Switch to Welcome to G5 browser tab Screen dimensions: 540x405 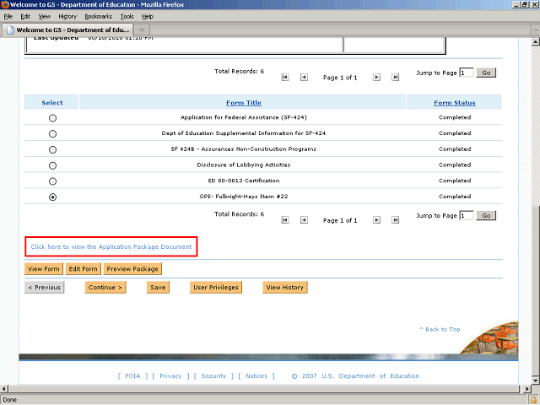pyautogui.click(x=67, y=30)
